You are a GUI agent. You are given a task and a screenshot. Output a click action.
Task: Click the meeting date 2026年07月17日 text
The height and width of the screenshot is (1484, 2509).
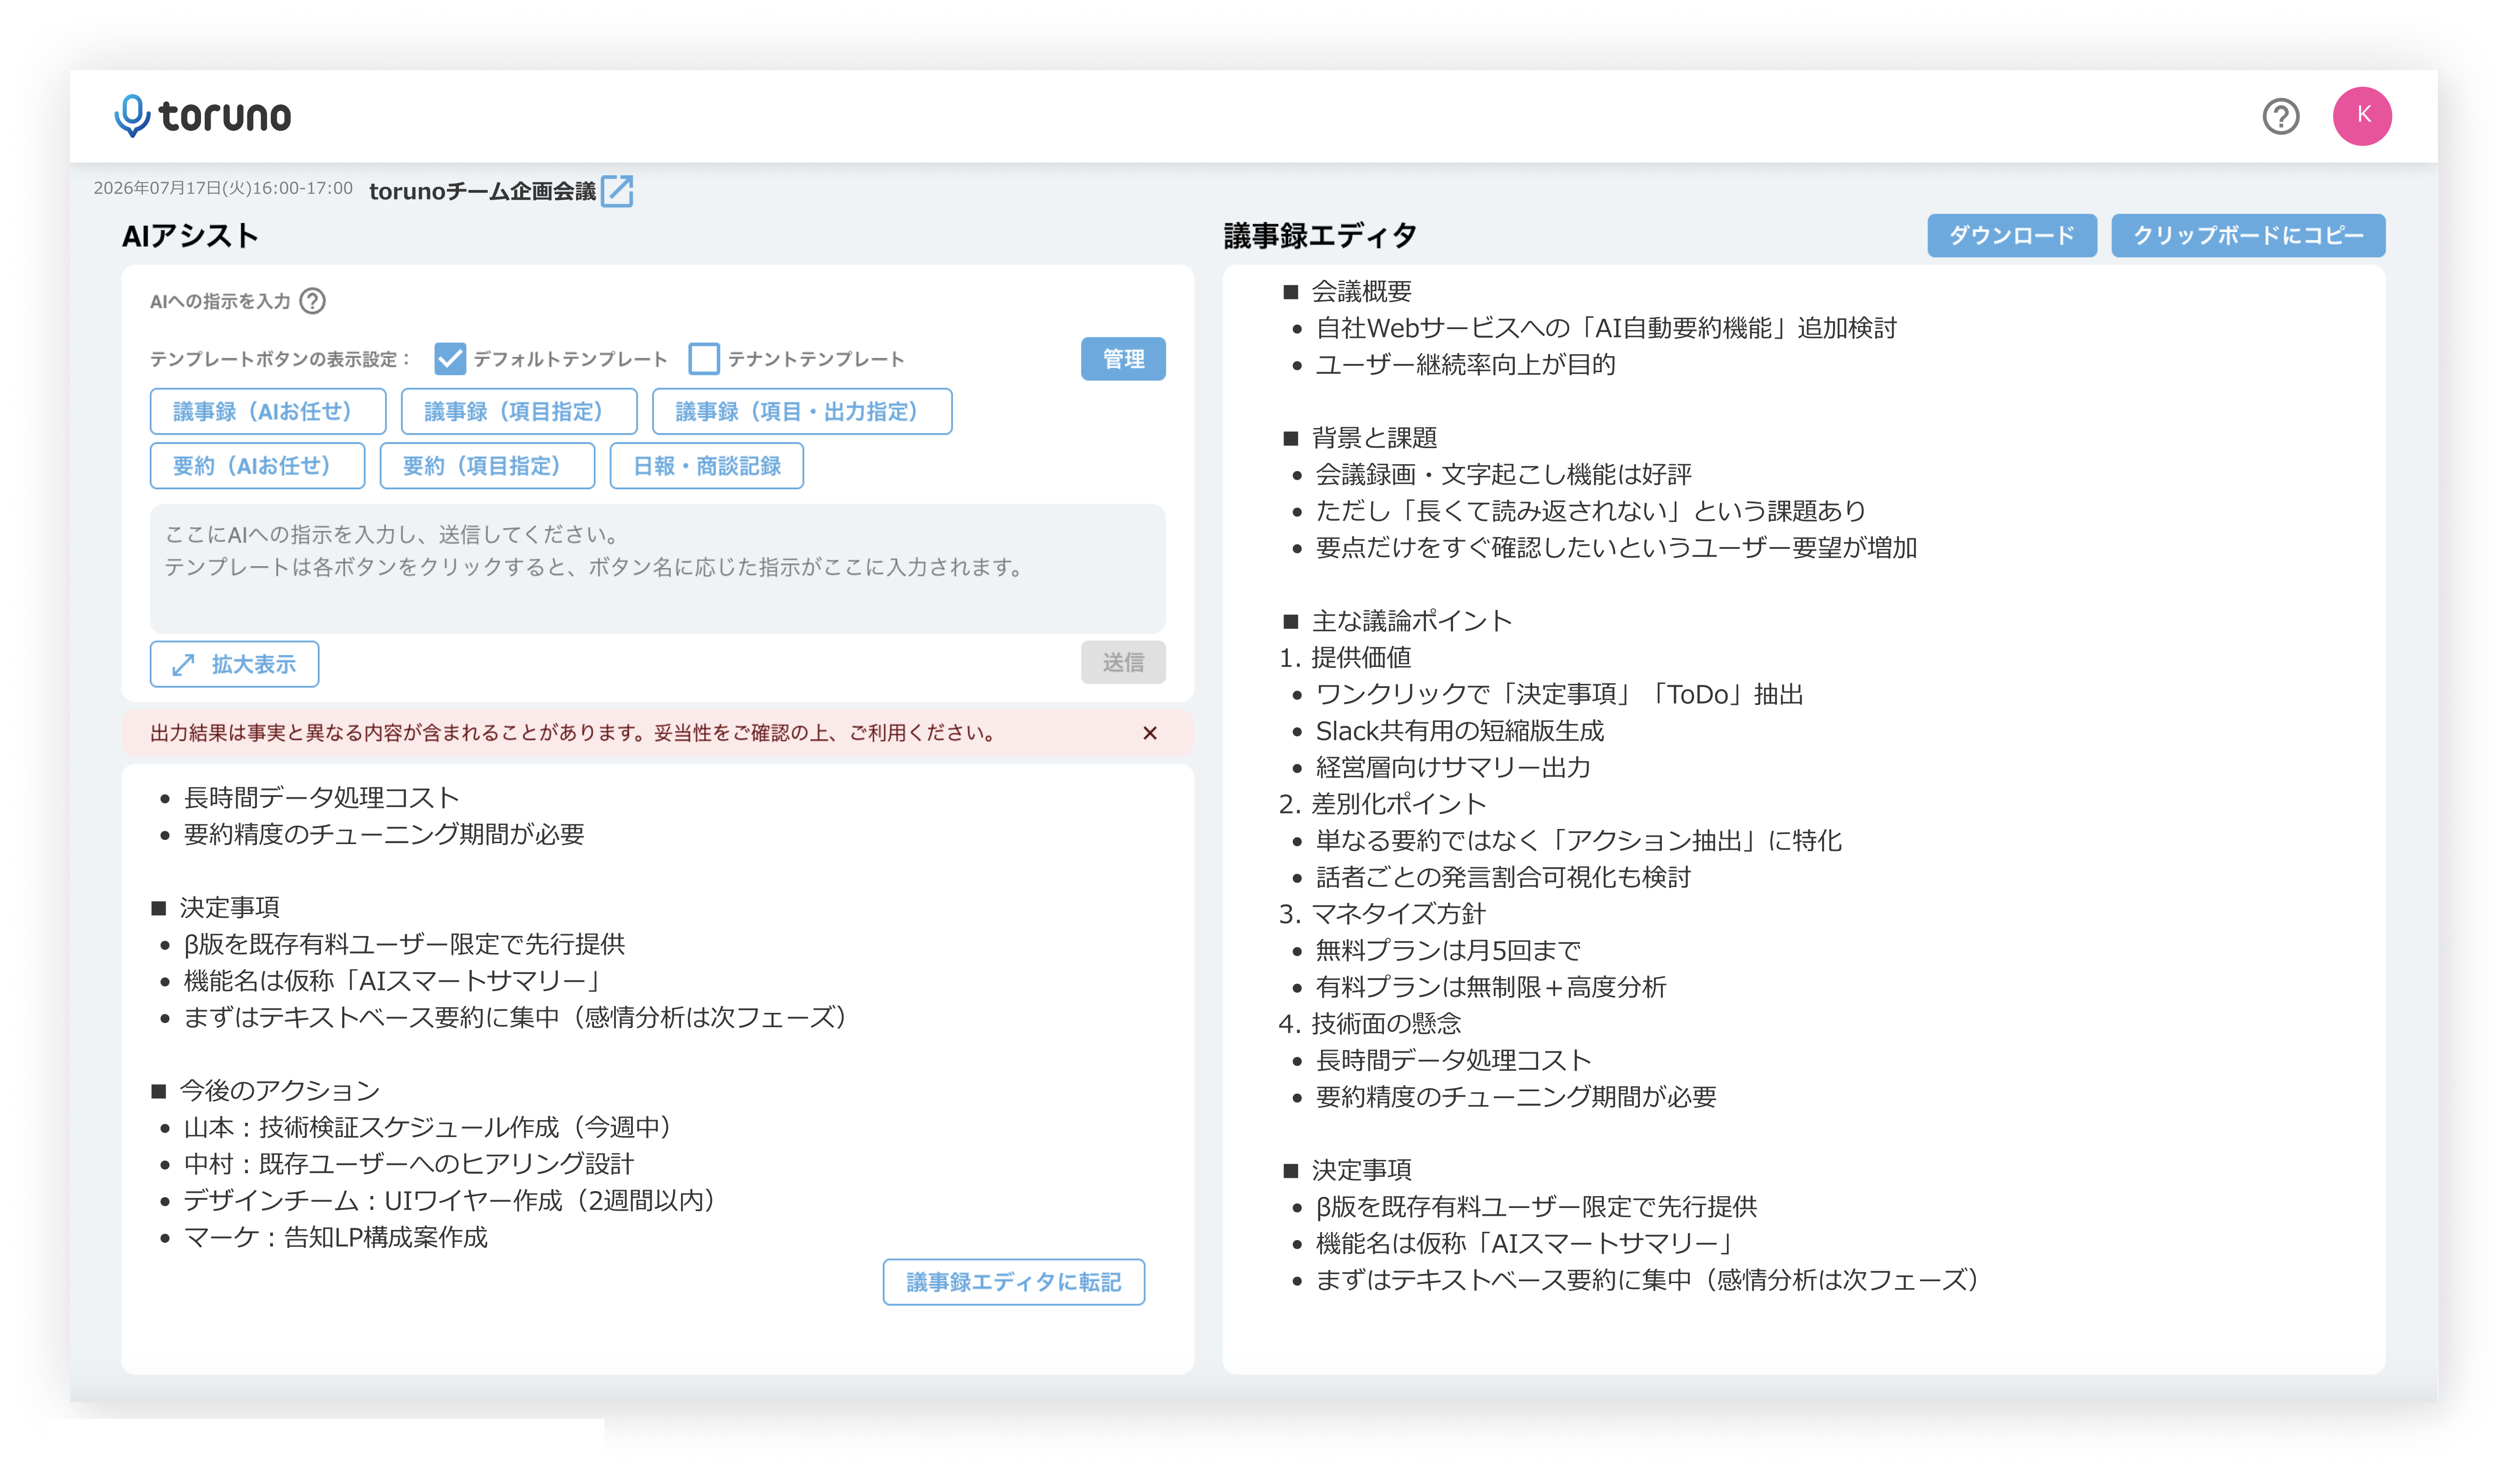pyautogui.click(x=156, y=188)
